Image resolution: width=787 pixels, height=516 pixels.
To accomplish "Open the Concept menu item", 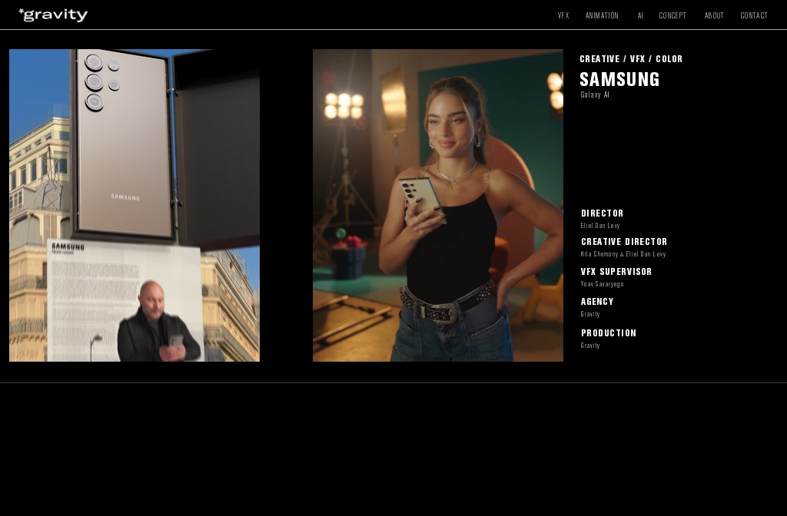I will pos(672,15).
